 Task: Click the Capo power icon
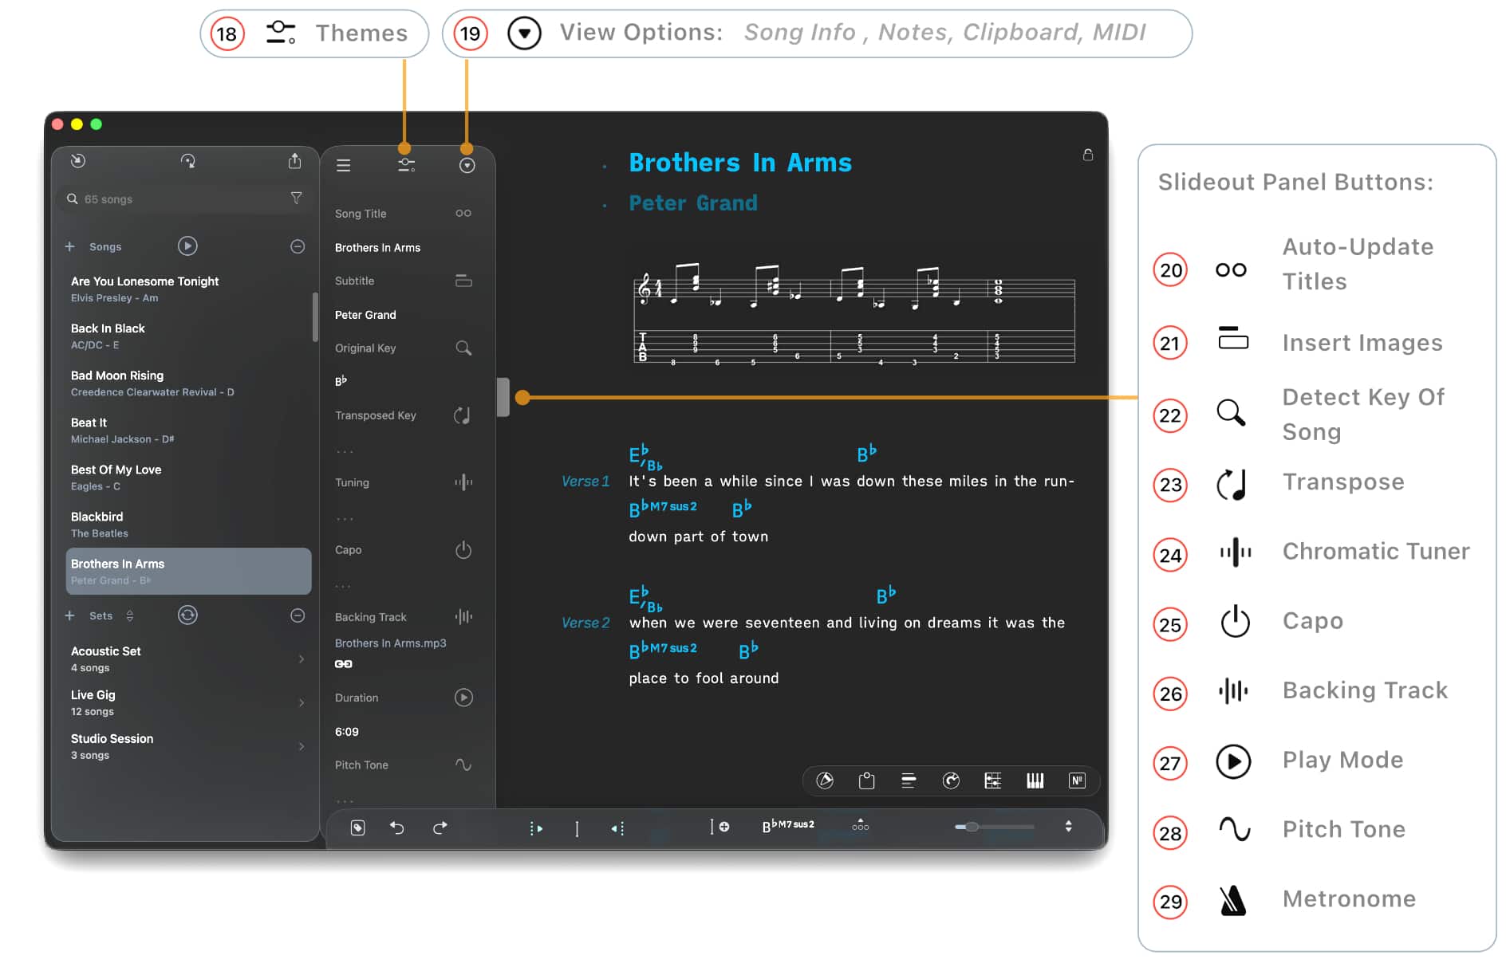tap(463, 550)
